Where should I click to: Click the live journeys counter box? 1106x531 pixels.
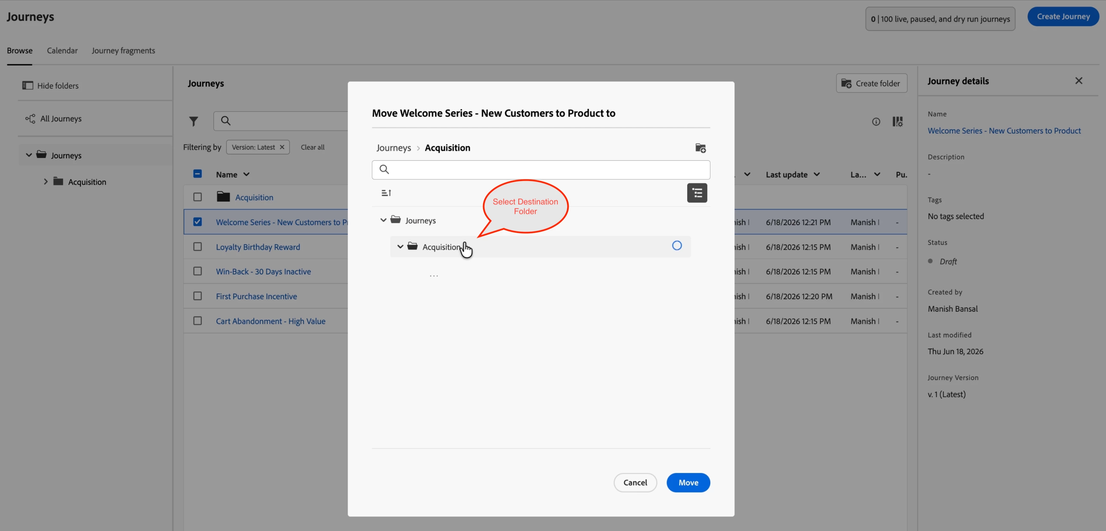click(940, 19)
